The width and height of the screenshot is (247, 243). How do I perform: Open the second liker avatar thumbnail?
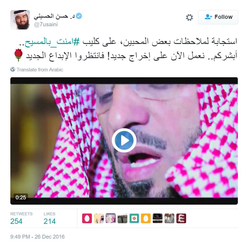[x=99, y=218]
